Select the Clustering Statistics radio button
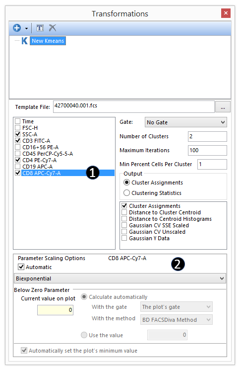Viewport: 242px width, 371px height. [126, 193]
